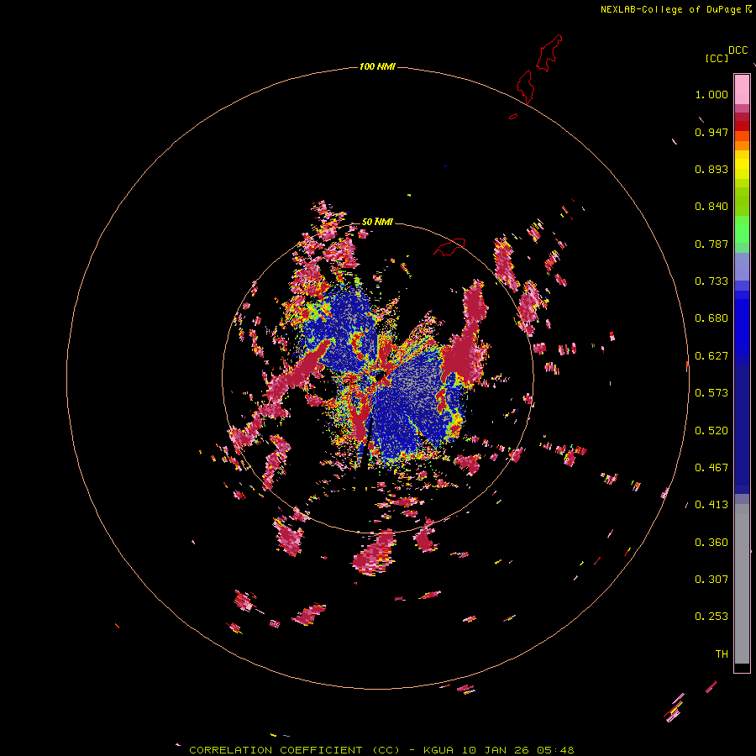Select the 0.893 color scale value

click(711, 169)
